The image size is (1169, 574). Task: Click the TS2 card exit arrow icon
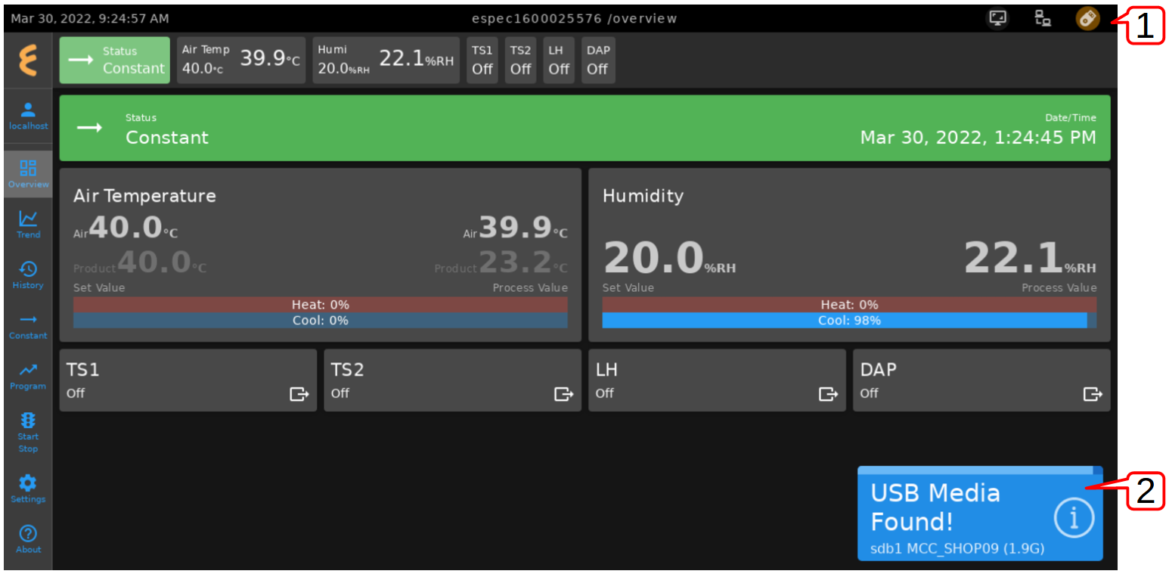564,394
